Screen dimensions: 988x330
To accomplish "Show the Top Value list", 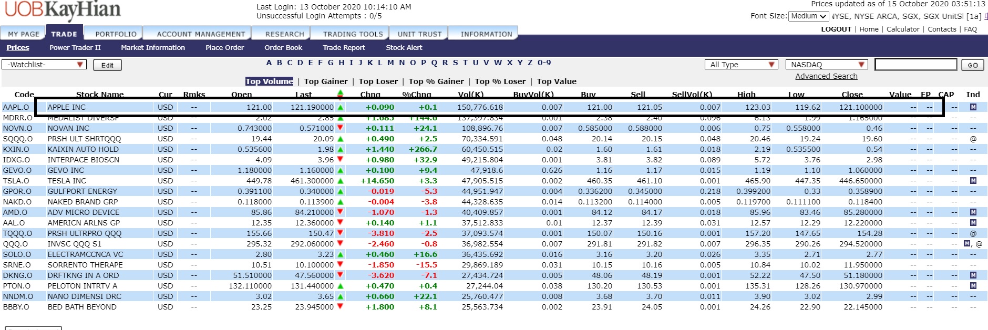I will click(x=557, y=81).
